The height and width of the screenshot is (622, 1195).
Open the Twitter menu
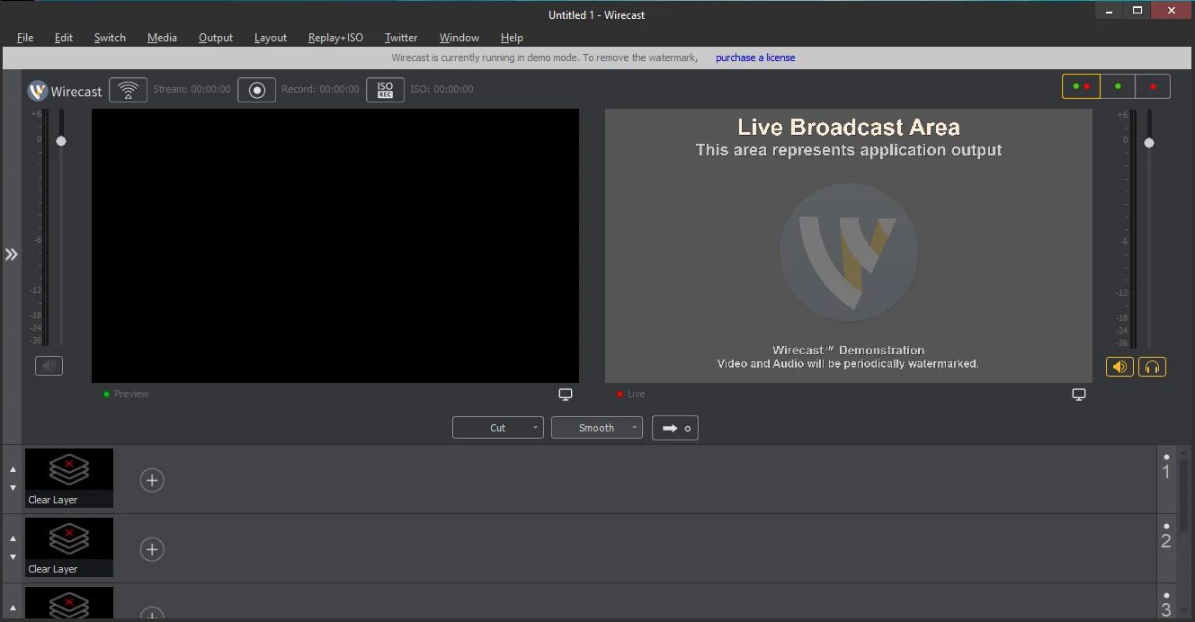(x=401, y=38)
